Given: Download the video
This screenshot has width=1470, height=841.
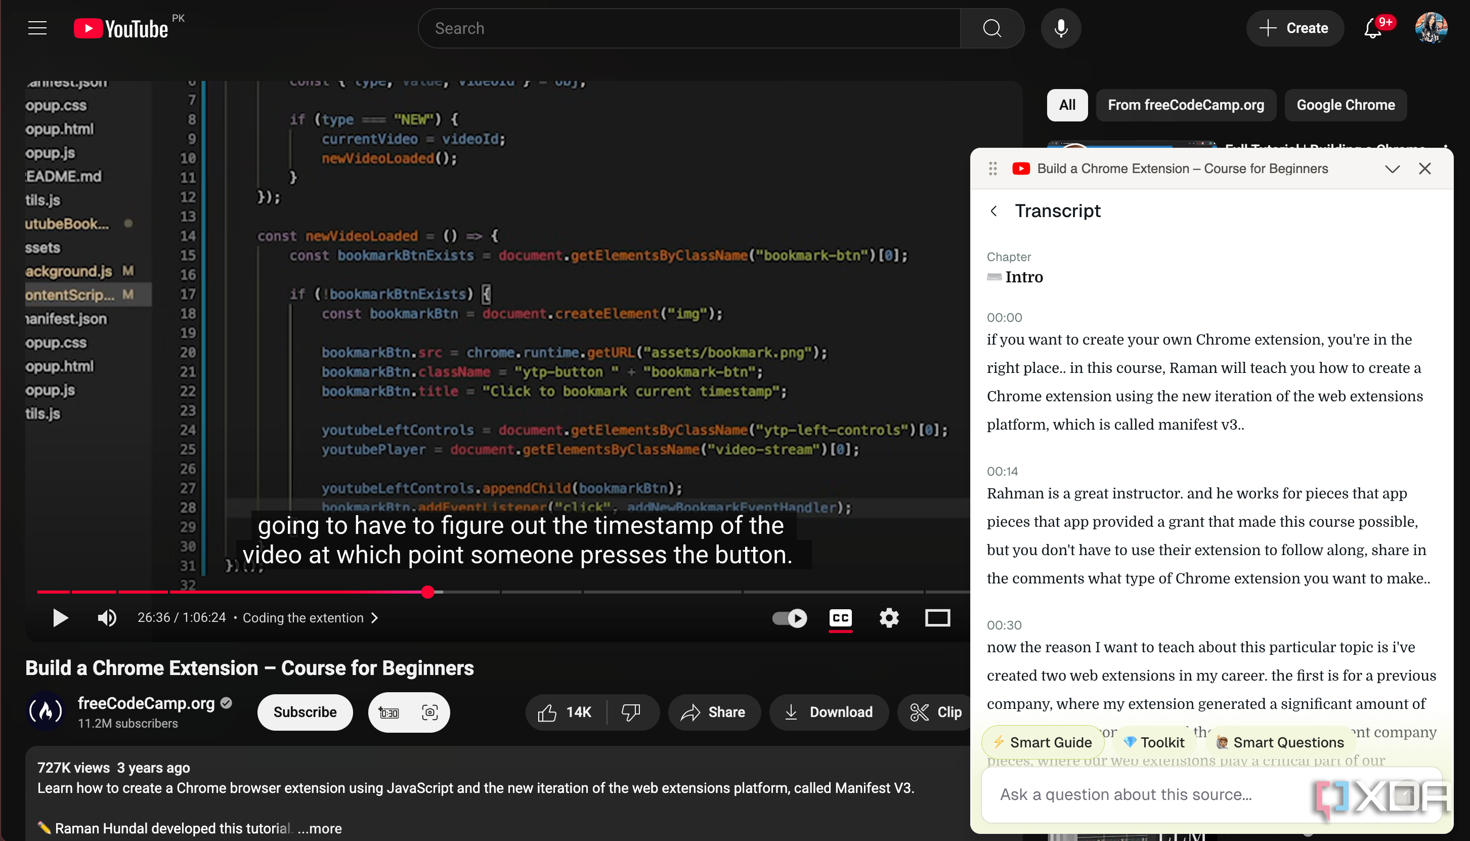Looking at the screenshot, I should click(829, 712).
